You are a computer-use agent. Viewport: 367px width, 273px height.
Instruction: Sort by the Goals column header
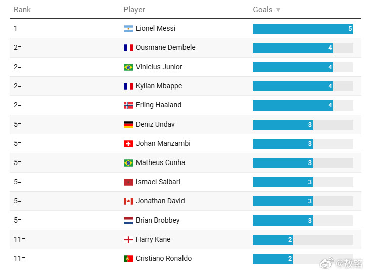[263, 10]
